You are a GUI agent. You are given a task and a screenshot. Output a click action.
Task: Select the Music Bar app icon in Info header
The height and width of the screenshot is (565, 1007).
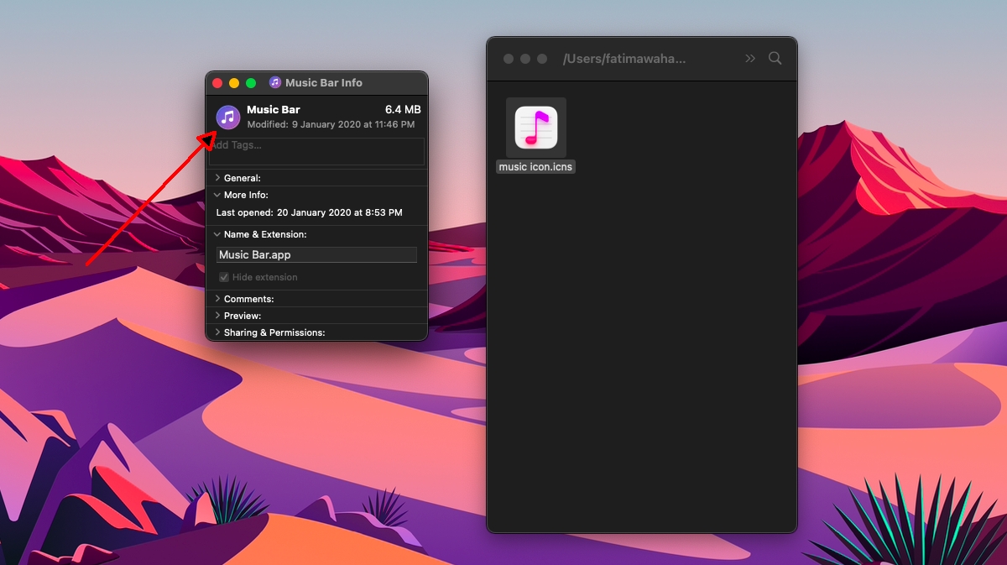(x=227, y=117)
